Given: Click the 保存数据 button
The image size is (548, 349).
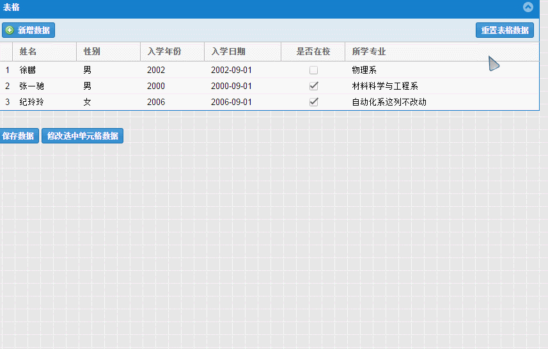Looking at the screenshot, I should click(18, 136).
